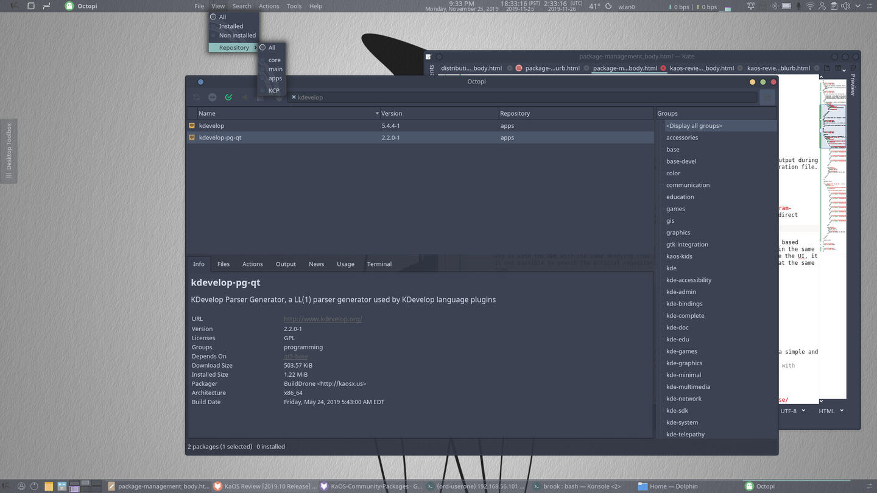Click the microphone tray icon

pyautogui.click(x=798, y=6)
